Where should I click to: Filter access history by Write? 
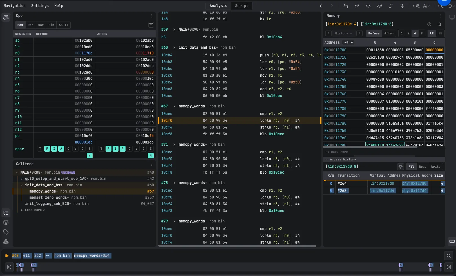pos(435,167)
